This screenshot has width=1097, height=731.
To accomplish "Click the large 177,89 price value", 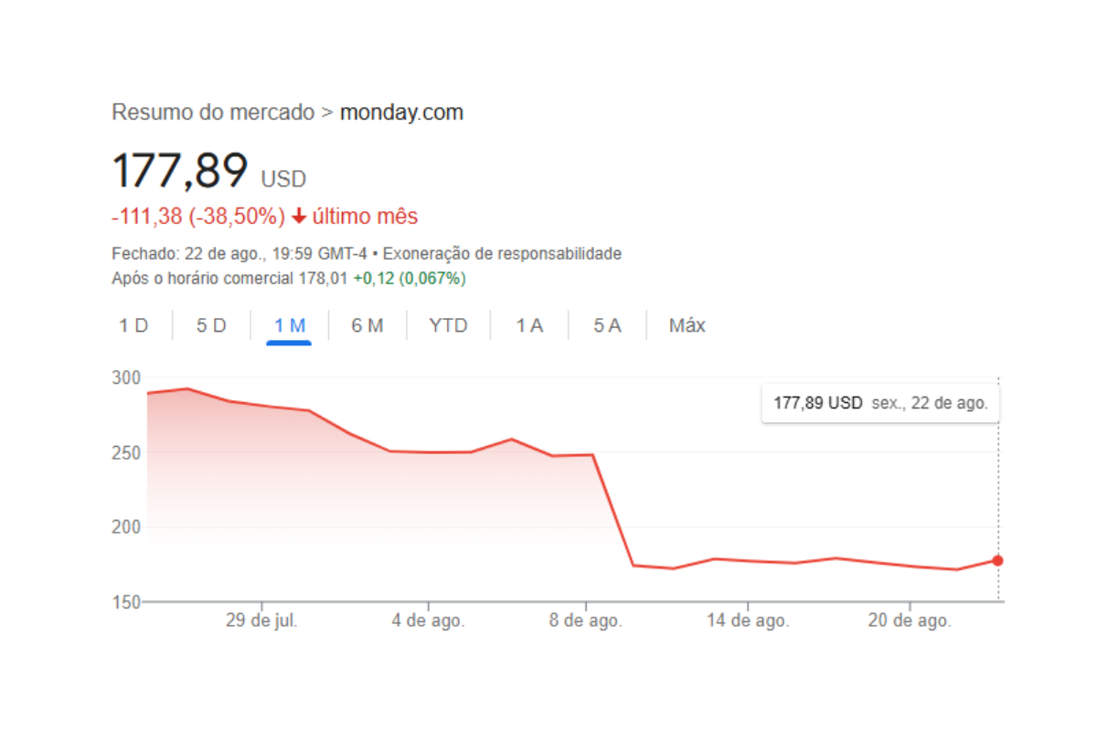I will (x=180, y=172).
